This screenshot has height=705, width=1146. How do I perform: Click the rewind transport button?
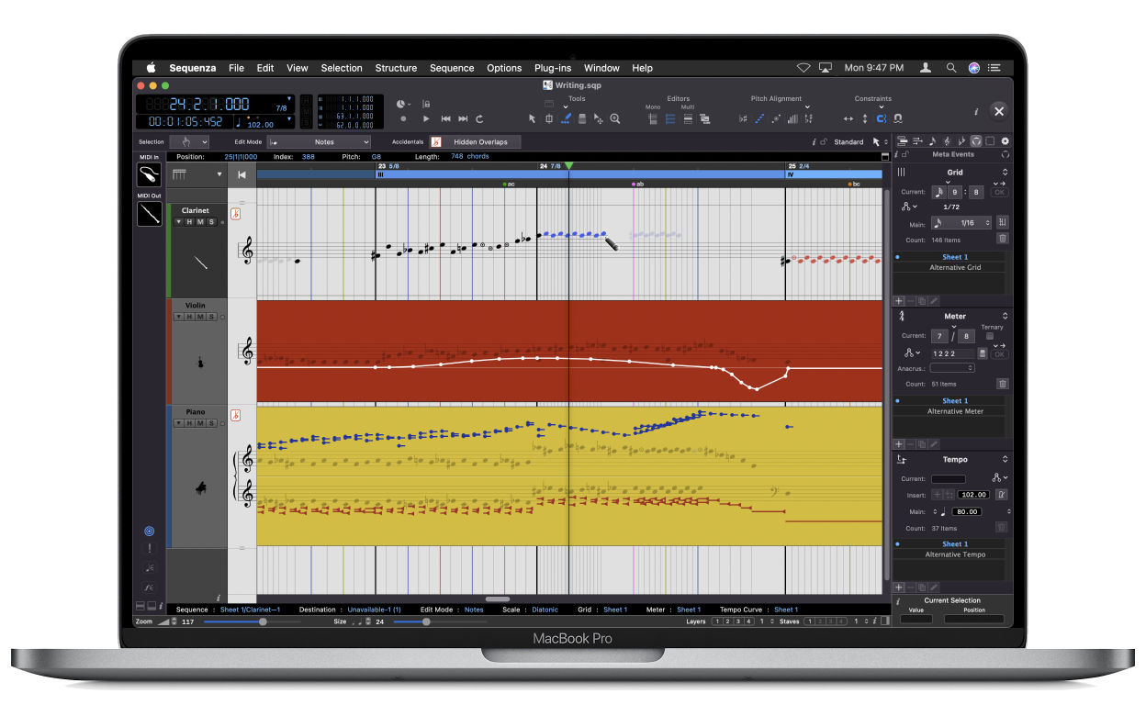tap(446, 118)
